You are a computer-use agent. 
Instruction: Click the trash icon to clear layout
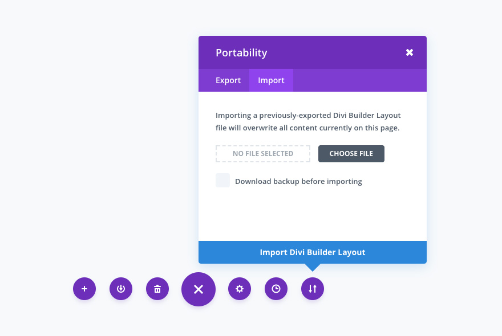[x=157, y=289]
